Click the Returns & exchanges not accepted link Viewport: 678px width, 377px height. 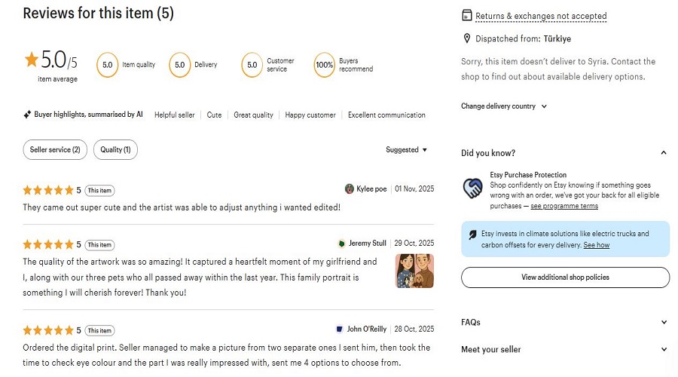click(541, 16)
